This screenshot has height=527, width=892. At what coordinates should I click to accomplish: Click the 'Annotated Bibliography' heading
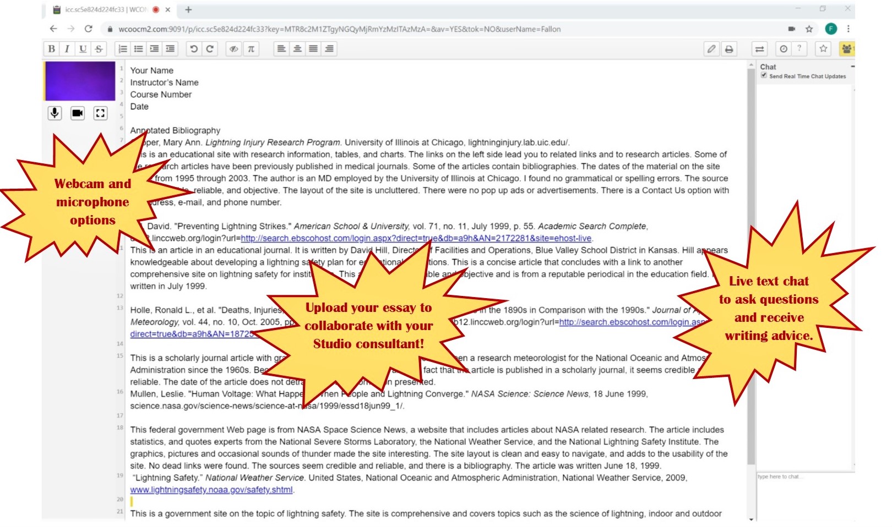[x=175, y=130]
